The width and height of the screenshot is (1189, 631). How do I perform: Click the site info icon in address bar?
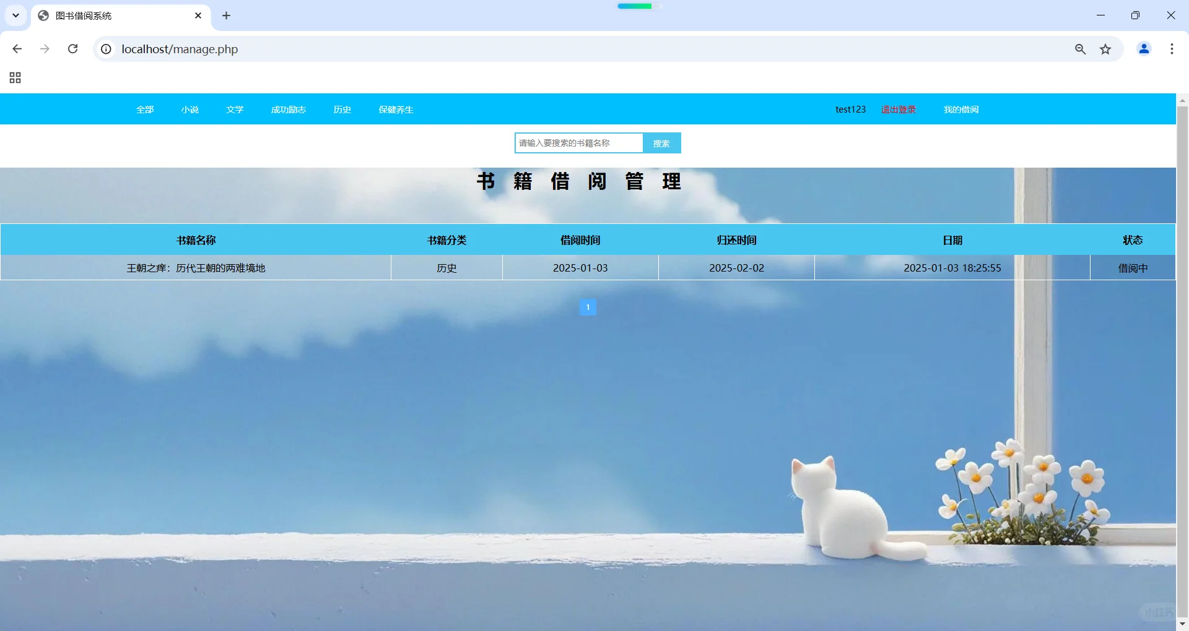(x=105, y=49)
